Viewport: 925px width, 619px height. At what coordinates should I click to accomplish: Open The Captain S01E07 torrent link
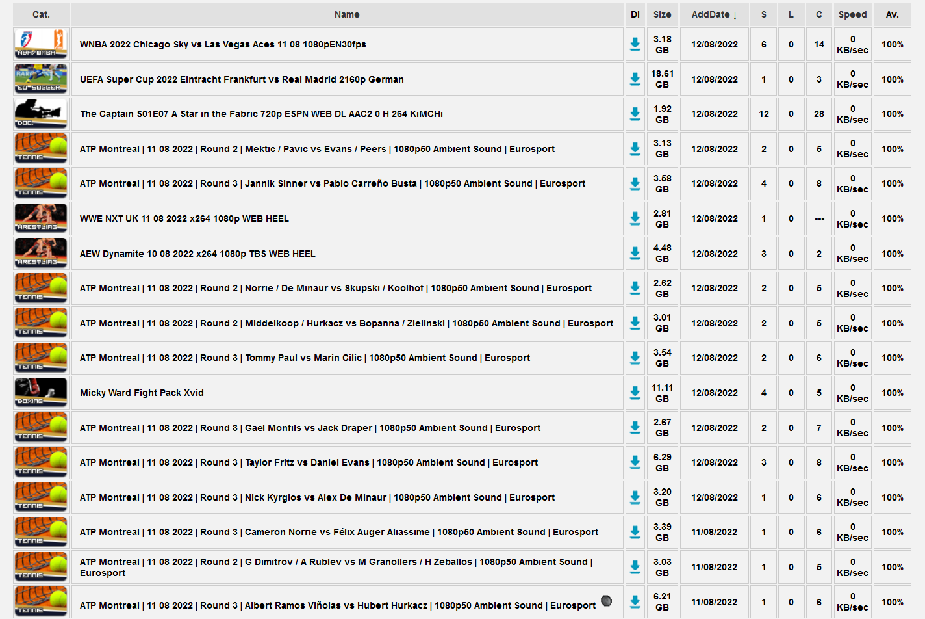pos(261,114)
